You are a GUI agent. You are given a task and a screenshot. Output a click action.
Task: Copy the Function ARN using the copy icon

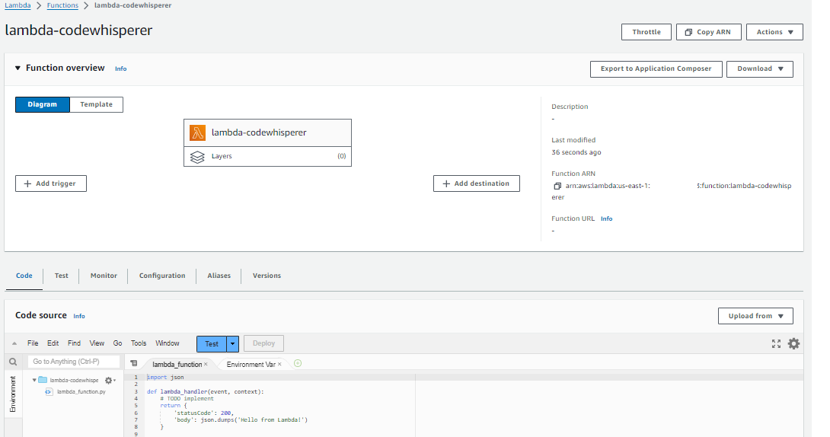557,187
